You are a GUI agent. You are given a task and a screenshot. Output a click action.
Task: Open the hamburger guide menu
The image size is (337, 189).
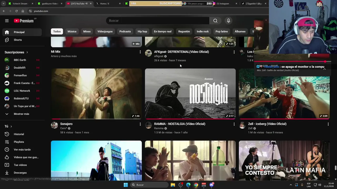tap(7, 21)
